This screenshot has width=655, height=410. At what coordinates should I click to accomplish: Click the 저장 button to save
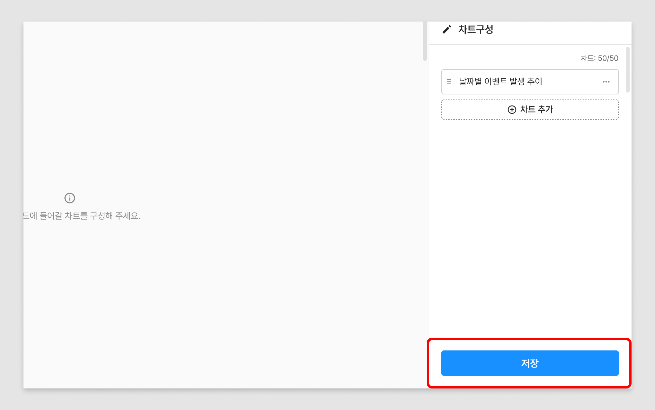click(x=530, y=363)
